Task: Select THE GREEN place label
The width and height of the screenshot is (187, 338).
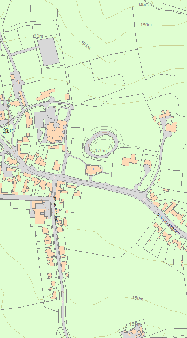Action: (8, 131)
